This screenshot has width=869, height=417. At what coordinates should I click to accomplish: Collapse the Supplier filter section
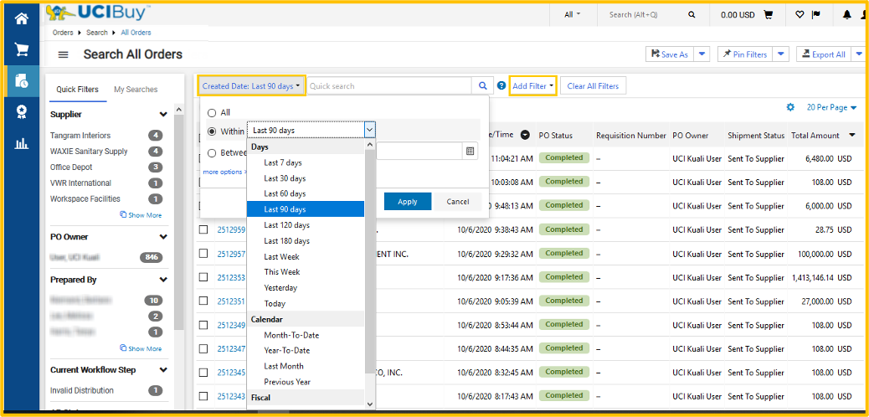coord(163,114)
